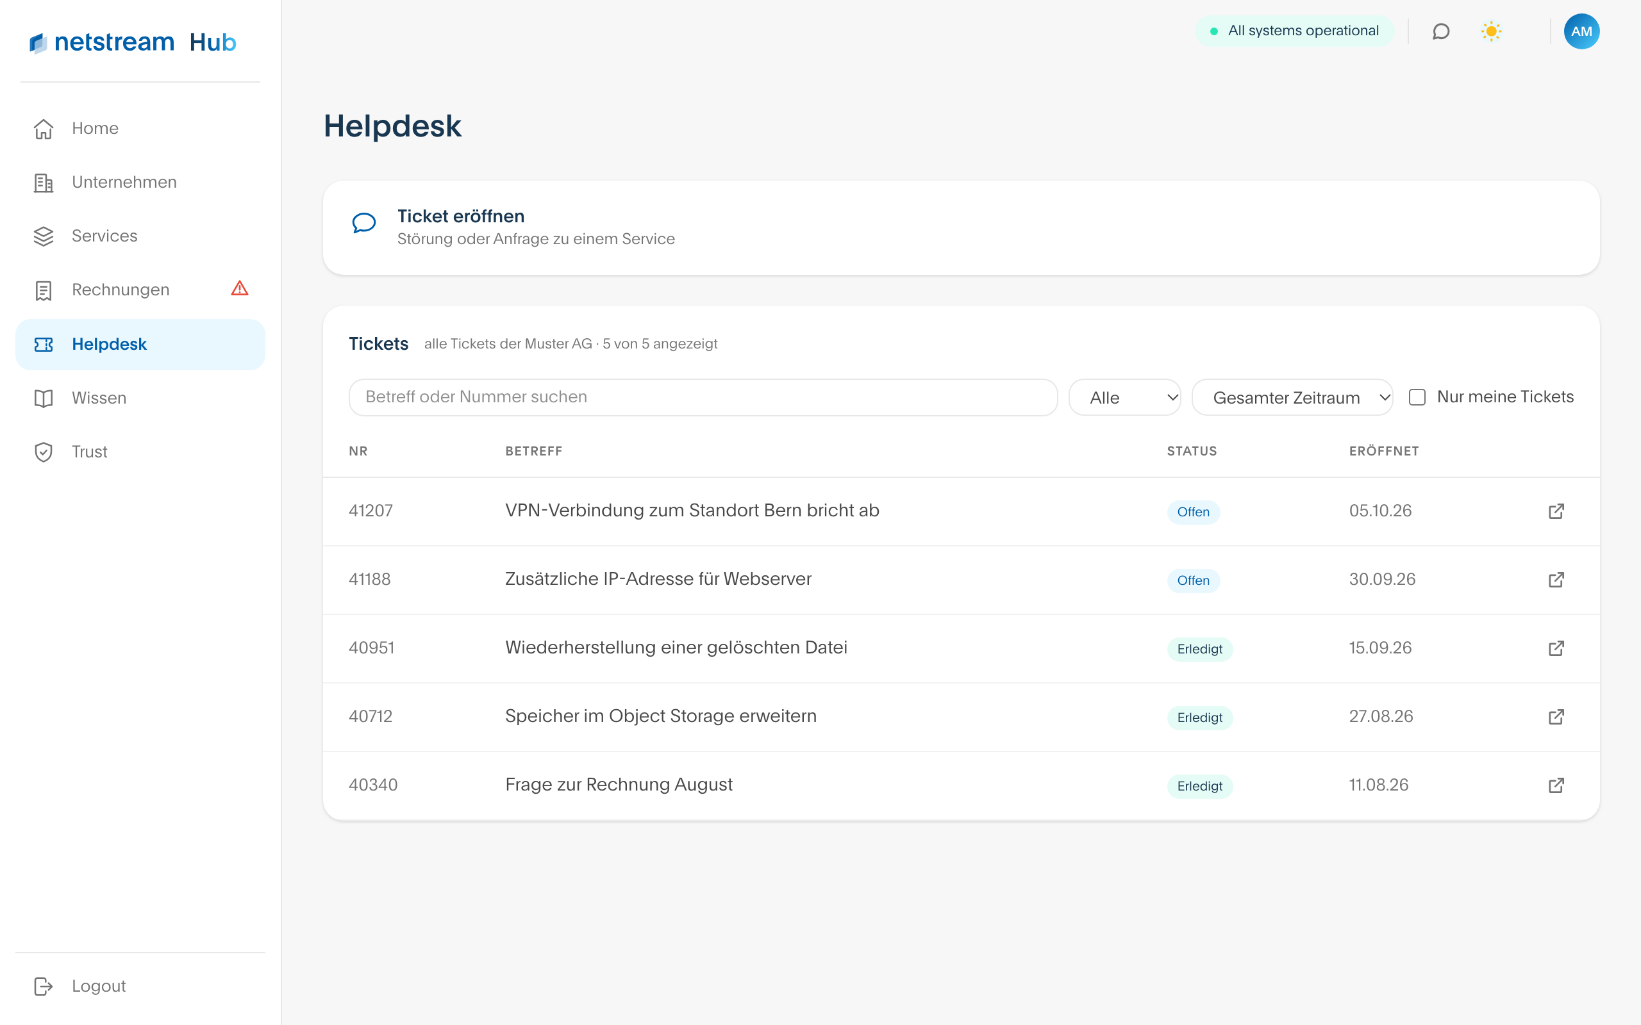
Task: Click the NR column header
Action: coord(358,452)
